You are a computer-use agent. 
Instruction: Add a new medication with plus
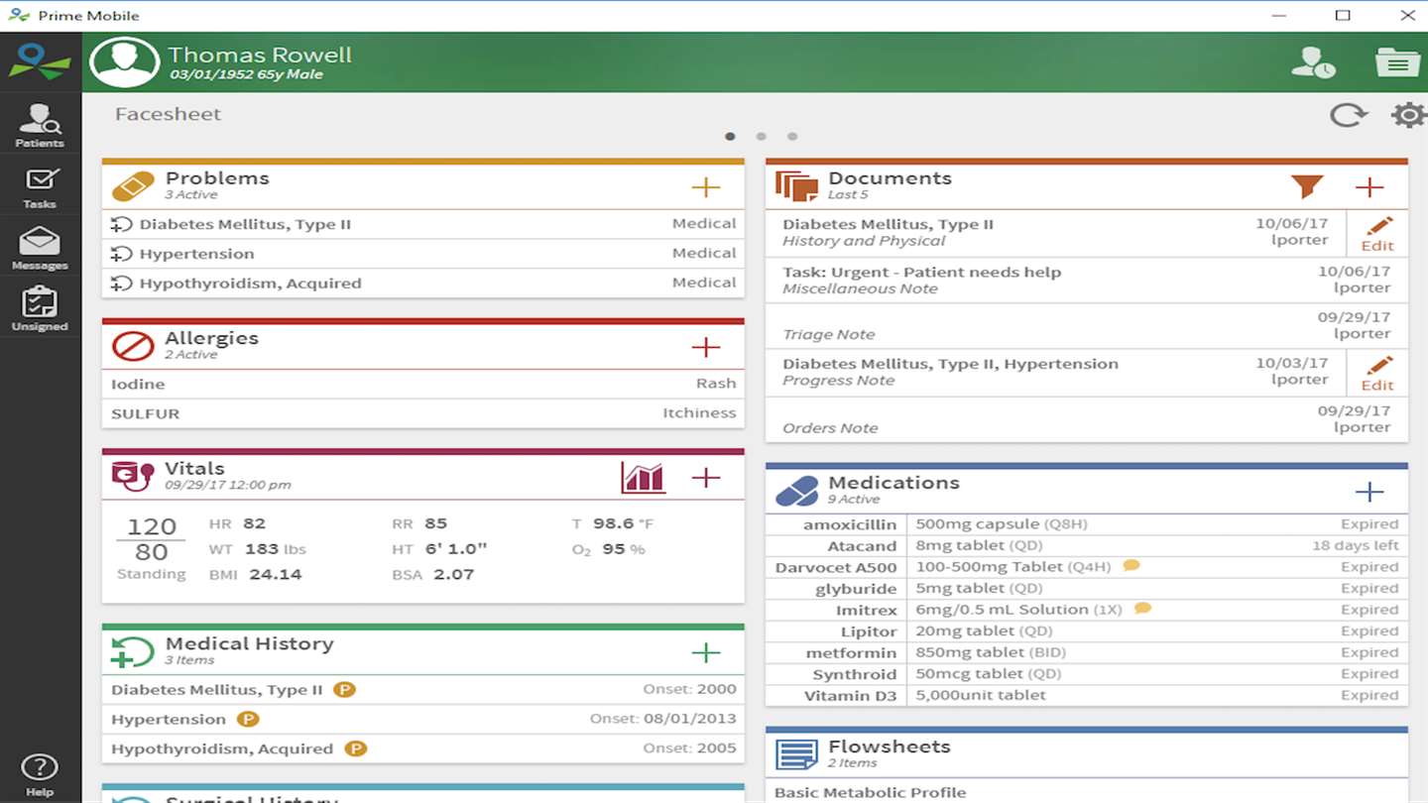[x=1368, y=492]
